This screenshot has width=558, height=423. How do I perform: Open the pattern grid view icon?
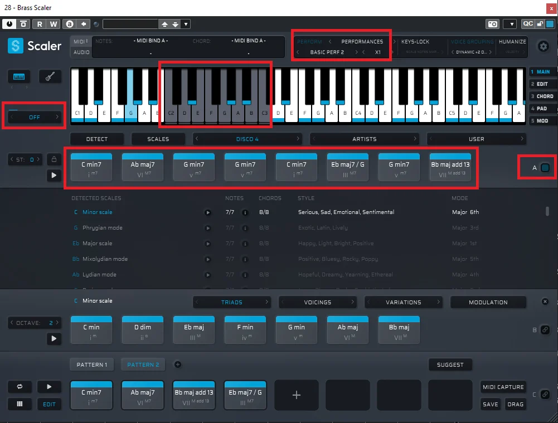tap(20, 404)
